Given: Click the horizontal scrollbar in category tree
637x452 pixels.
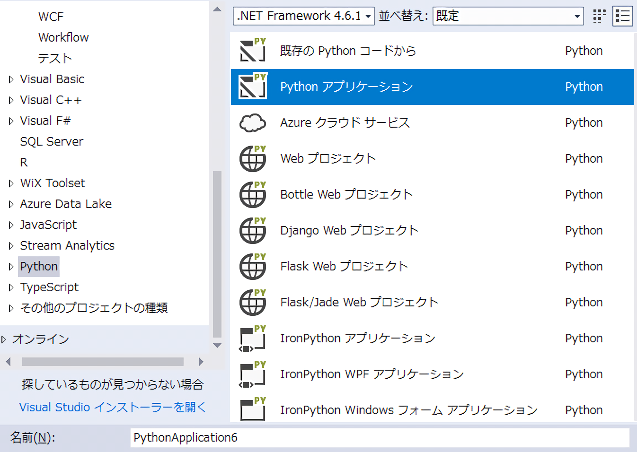Looking at the screenshot, I should (x=103, y=362).
